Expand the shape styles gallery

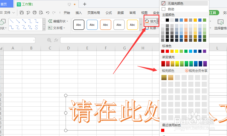tap(141, 24)
